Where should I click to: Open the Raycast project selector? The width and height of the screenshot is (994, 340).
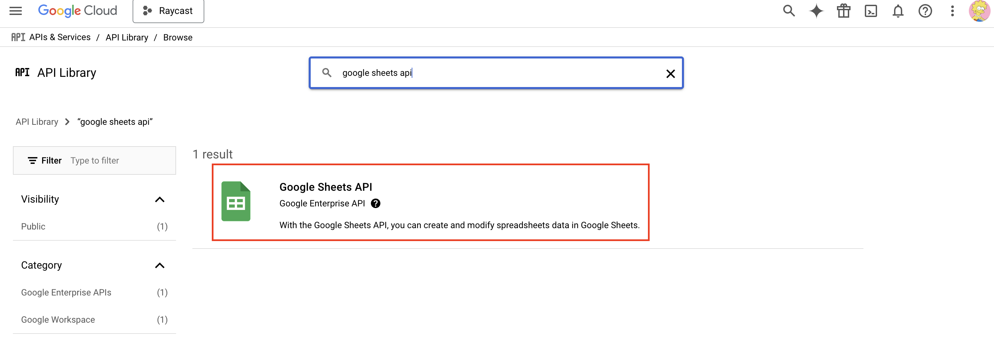(168, 11)
